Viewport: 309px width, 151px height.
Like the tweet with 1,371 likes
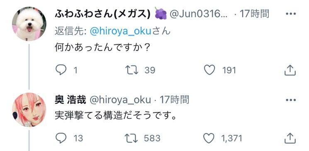(209, 138)
